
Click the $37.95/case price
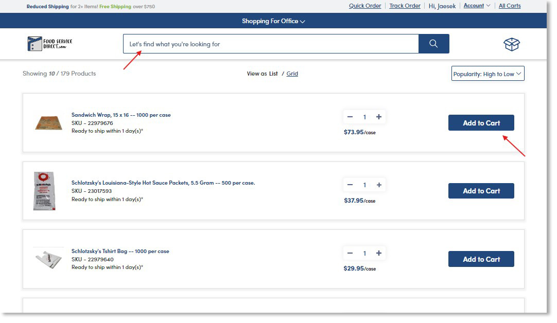(x=359, y=201)
